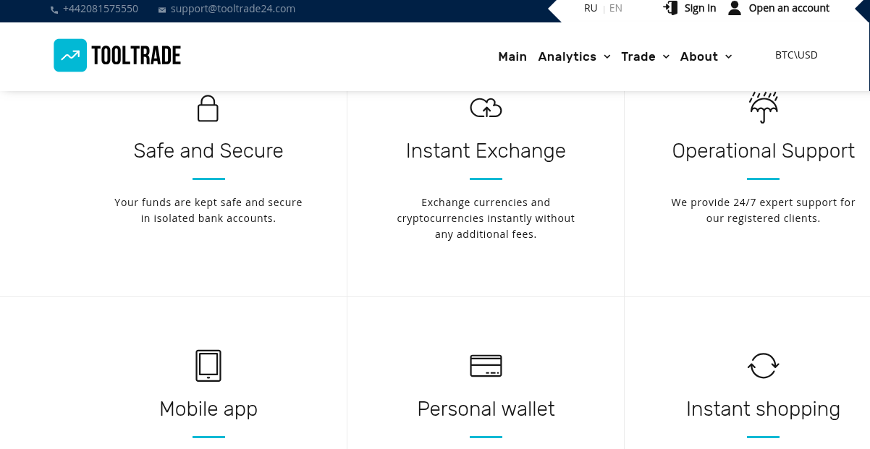Click the padlock Safe and Secure icon

(x=208, y=108)
